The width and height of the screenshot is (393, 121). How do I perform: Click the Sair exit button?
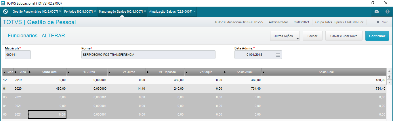(x=382, y=22)
